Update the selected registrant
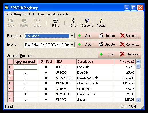The width and height of the screenshot is (148, 113). [108, 36]
